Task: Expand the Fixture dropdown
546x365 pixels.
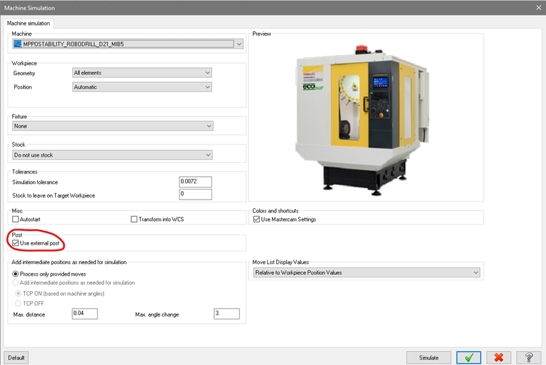Action: [x=209, y=126]
